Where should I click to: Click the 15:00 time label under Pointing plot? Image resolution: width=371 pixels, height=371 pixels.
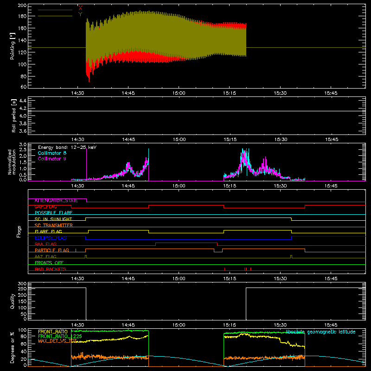coord(179,93)
